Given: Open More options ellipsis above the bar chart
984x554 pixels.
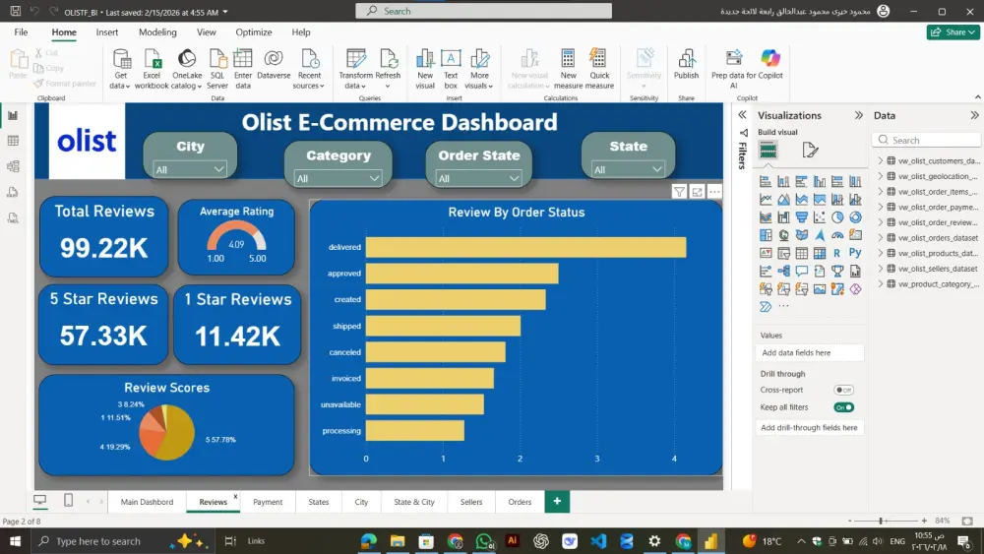Looking at the screenshot, I should (x=714, y=192).
